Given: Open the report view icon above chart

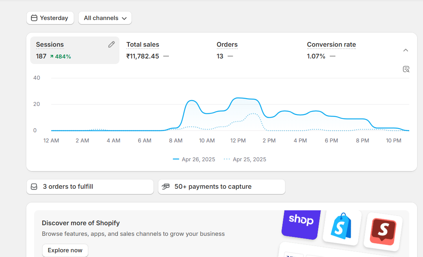Looking at the screenshot, I should [406, 69].
